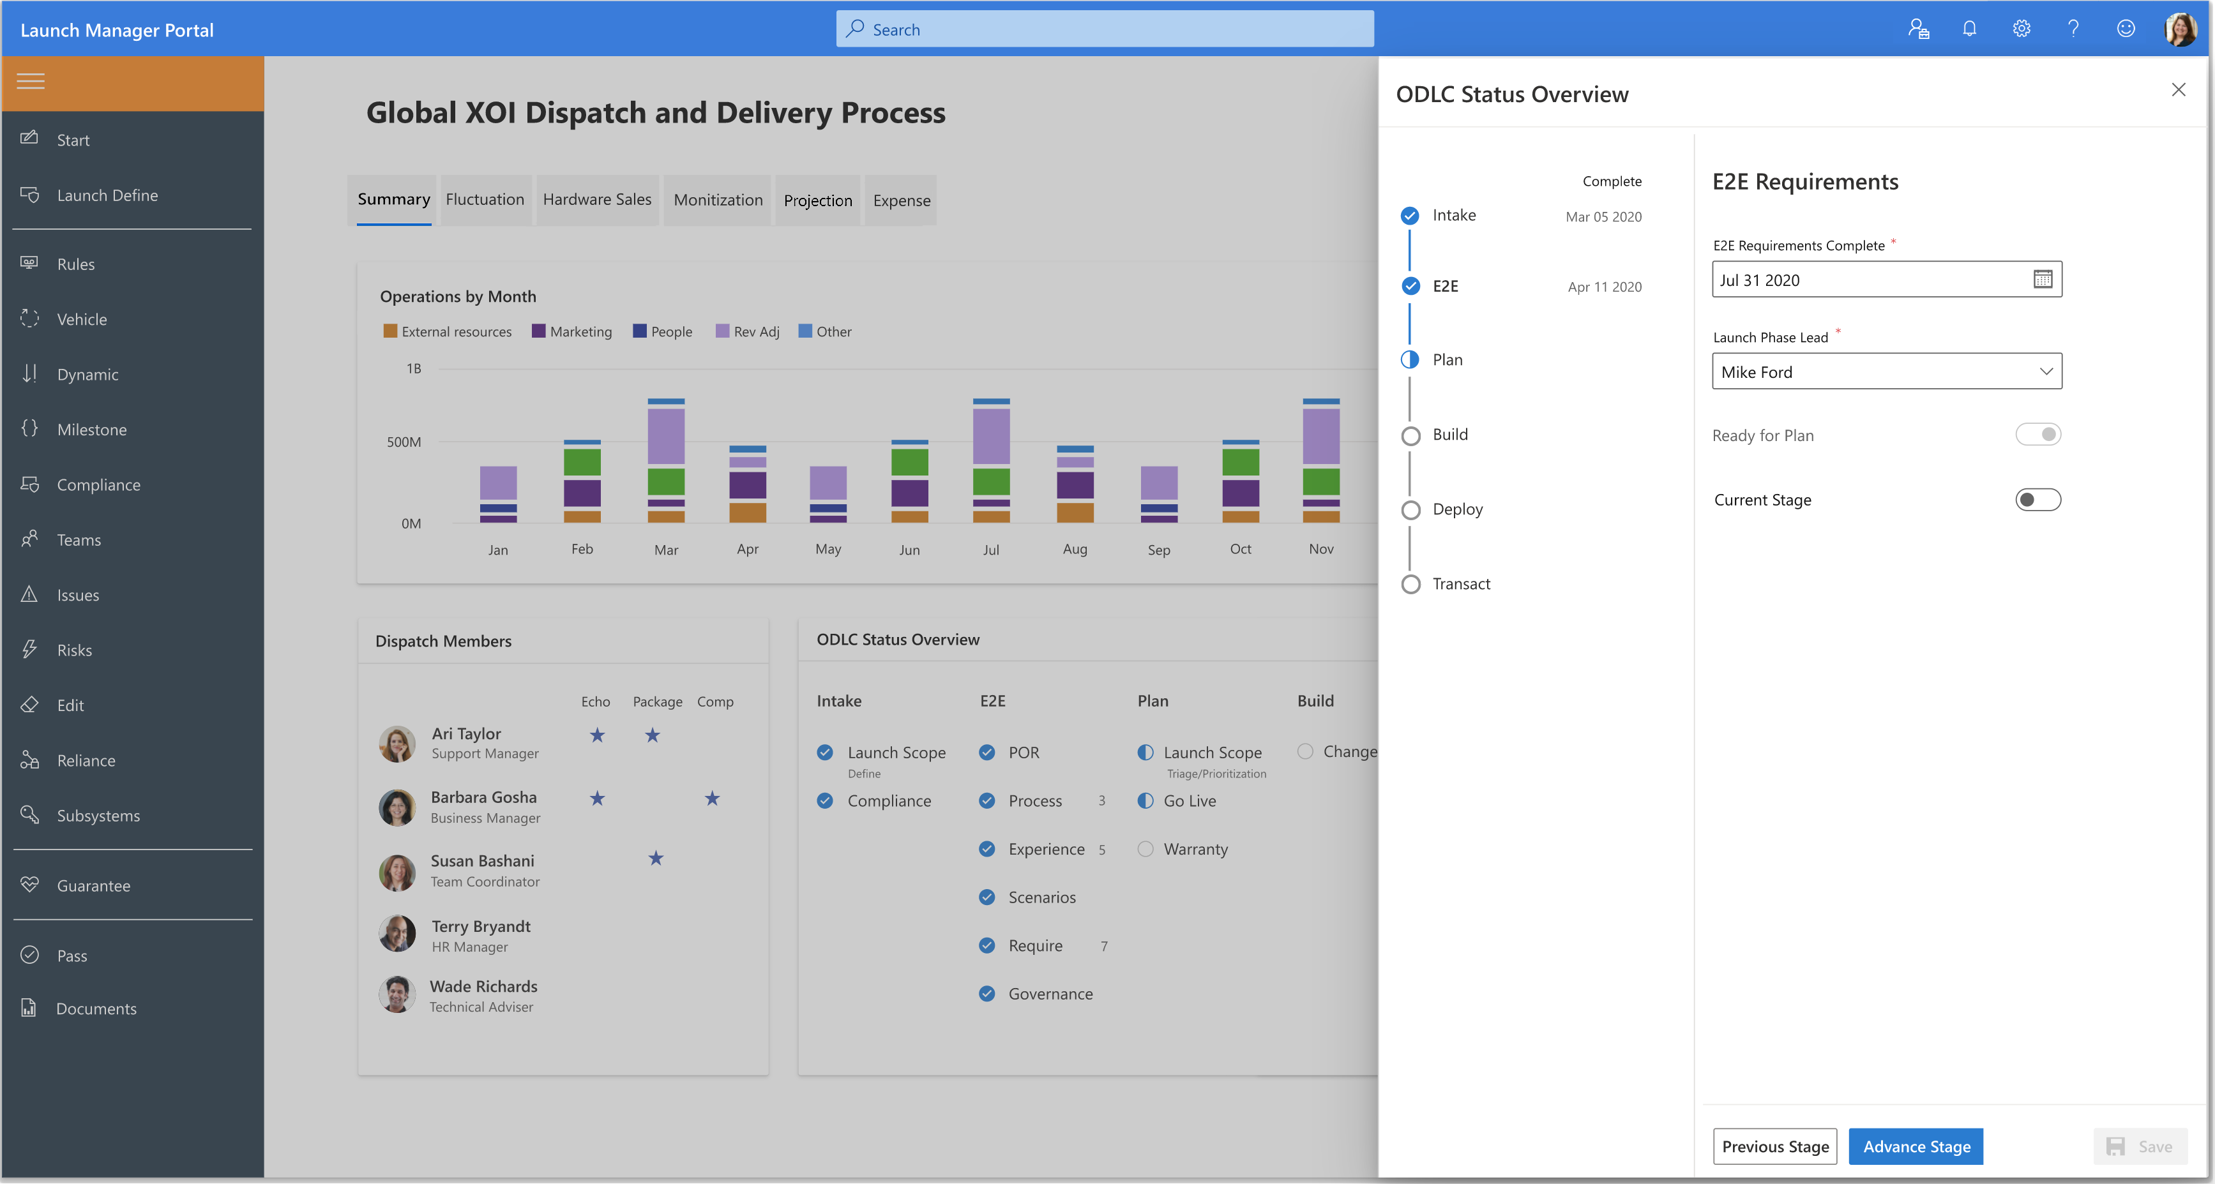2215x1184 pixels.
Task: Click the feedback smiley icon
Action: (2126, 29)
